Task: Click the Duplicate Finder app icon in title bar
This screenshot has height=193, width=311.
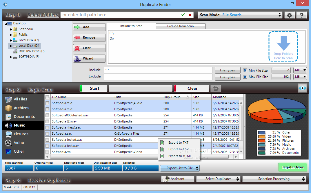Action: (5, 4)
